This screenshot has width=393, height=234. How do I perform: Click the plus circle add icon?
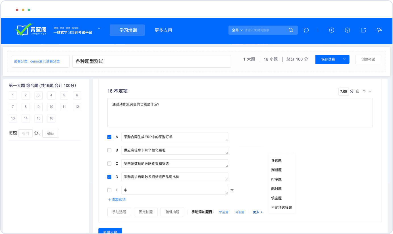tap(331, 30)
